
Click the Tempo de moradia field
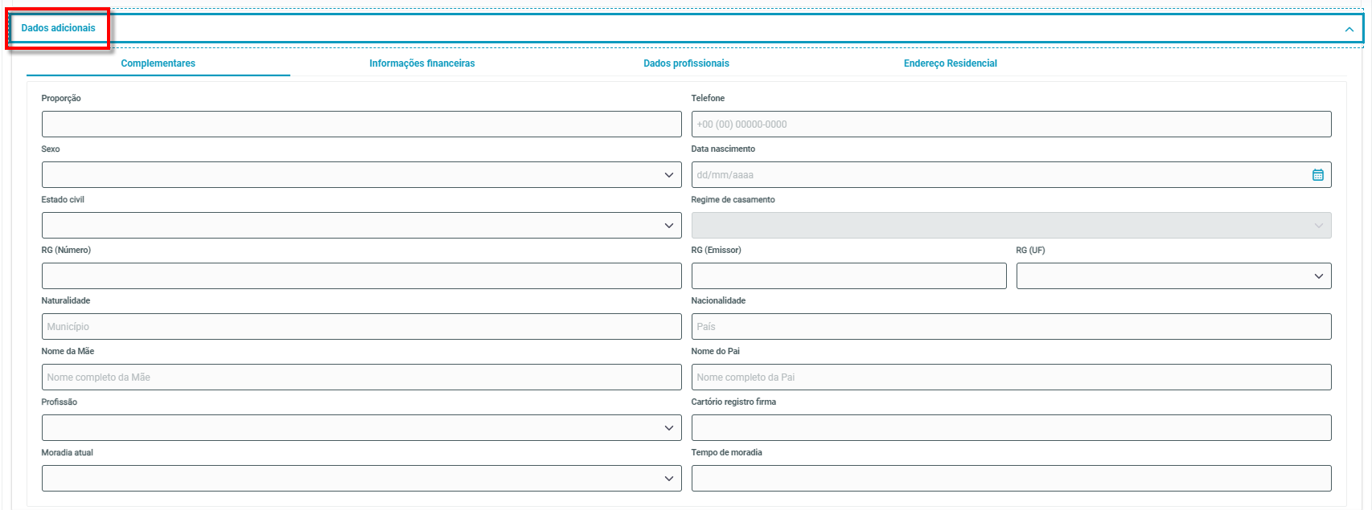(1011, 479)
